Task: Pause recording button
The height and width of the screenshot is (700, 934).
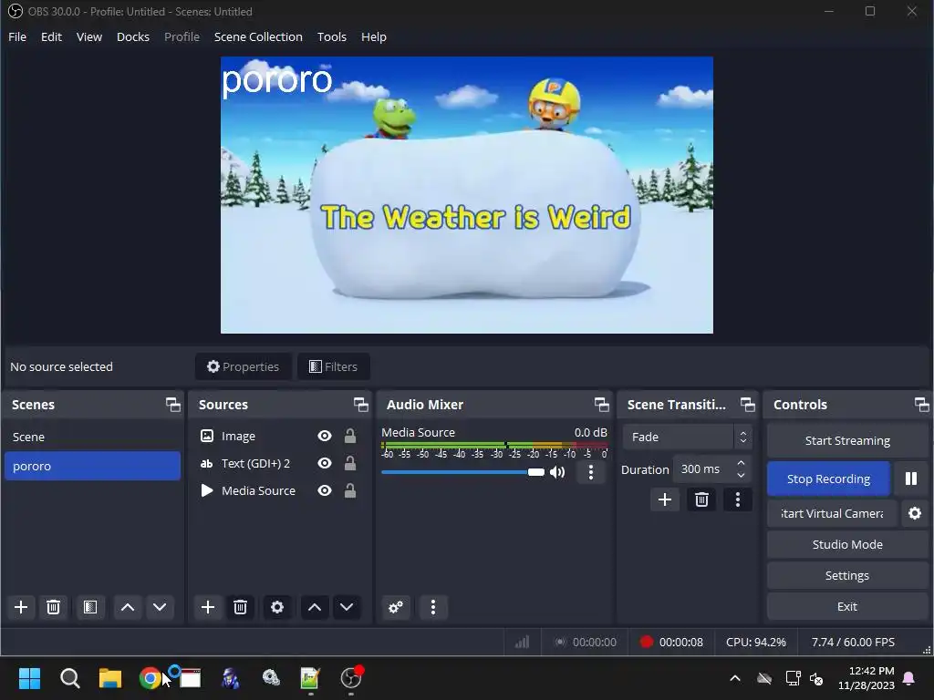Action: (911, 479)
